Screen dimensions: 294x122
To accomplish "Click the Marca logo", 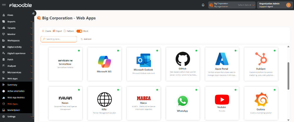I will pos(144,98).
